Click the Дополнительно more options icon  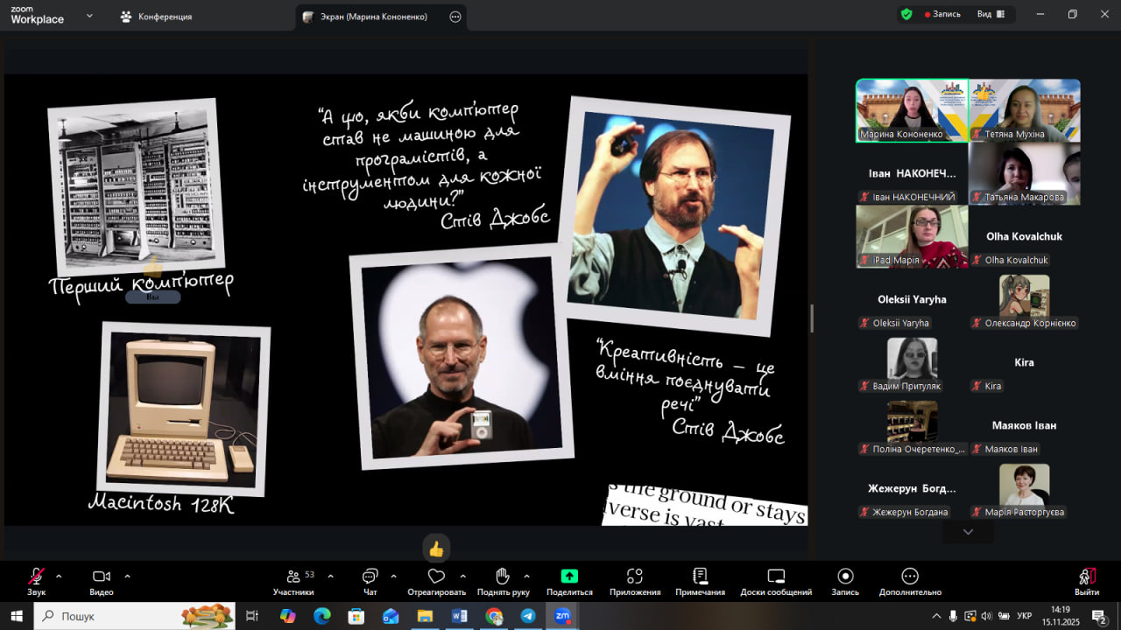910,577
